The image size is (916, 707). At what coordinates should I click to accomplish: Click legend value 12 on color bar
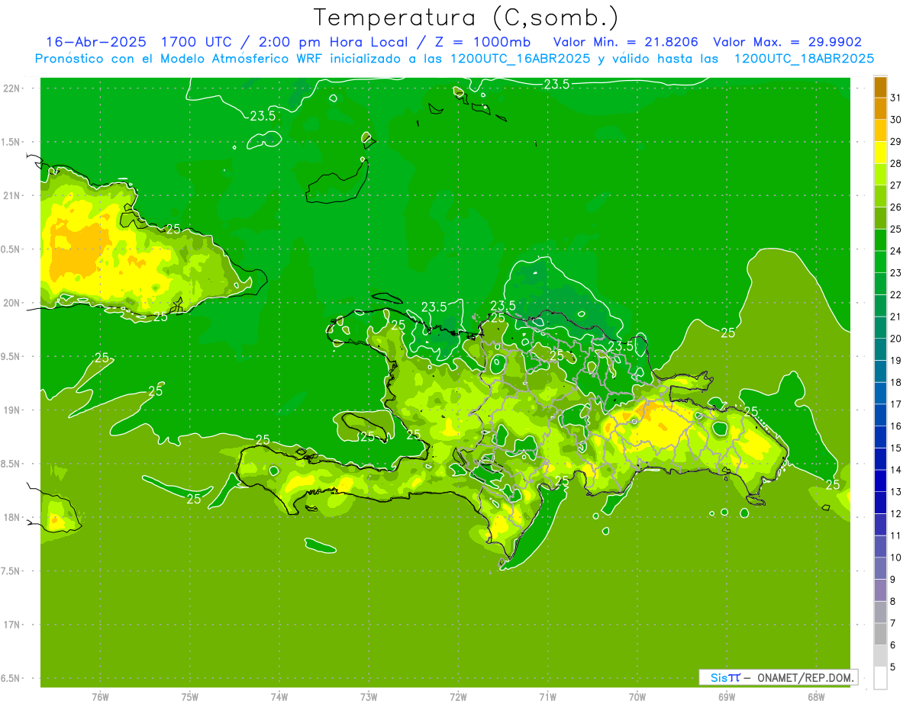pyautogui.click(x=896, y=514)
